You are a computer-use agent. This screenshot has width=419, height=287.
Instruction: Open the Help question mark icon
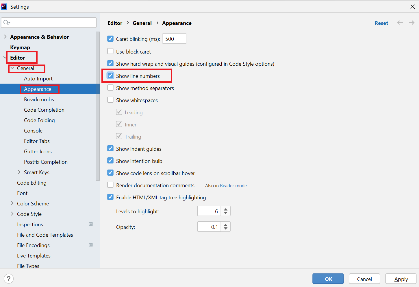click(x=9, y=279)
